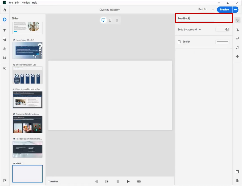
Task: Play the timeline
Action: 128,182
